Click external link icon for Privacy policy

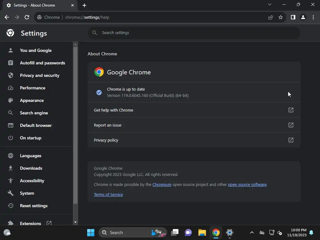(291, 140)
